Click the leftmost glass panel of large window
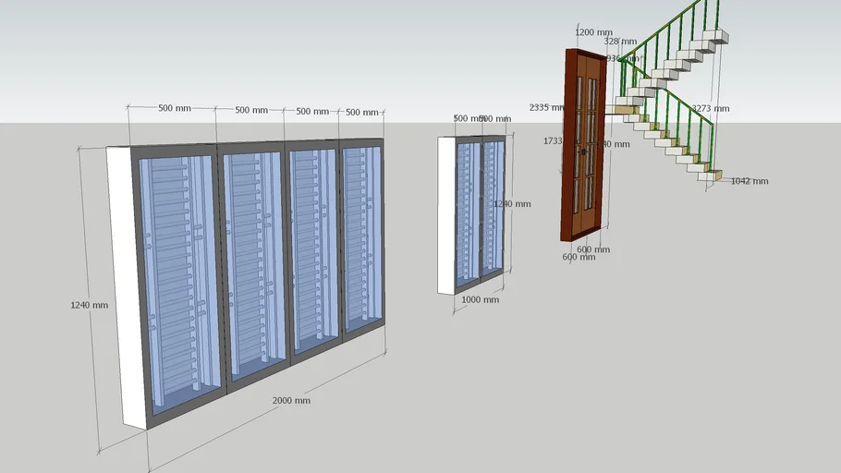 pyautogui.click(x=179, y=277)
